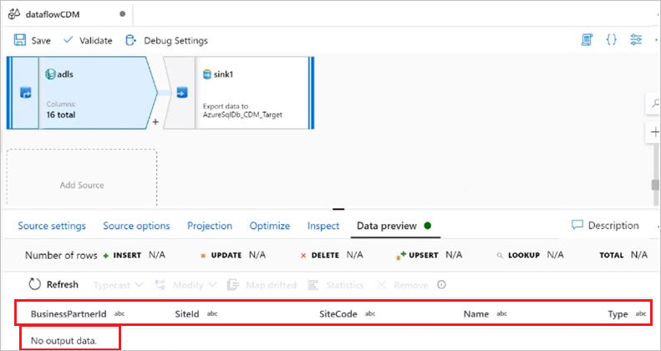Click the Validate checkmark icon
Image resolution: width=661 pixels, height=351 pixels.
pos(69,40)
